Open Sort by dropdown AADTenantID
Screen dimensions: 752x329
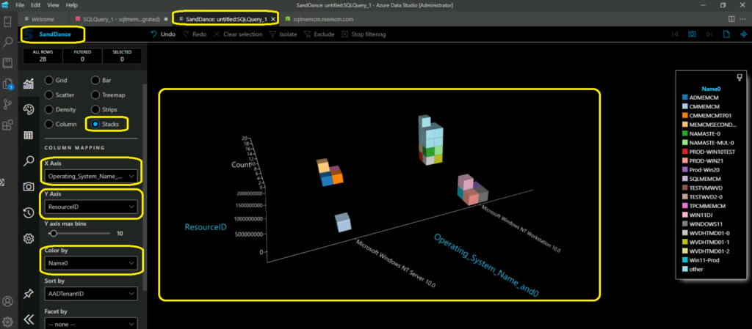pyautogui.click(x=90, y=293)
